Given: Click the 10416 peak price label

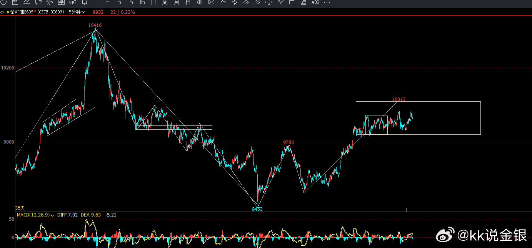Looking at the screenshot, I should click(x=95, y=25).
